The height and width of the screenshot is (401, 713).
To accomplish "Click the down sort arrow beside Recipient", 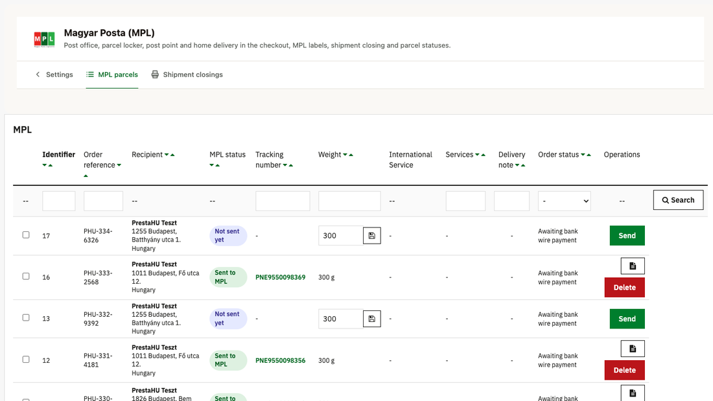I will click(x=167, y=155).
